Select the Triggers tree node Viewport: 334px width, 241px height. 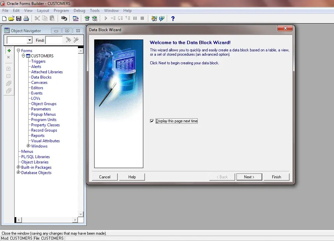tap(38, 61)
